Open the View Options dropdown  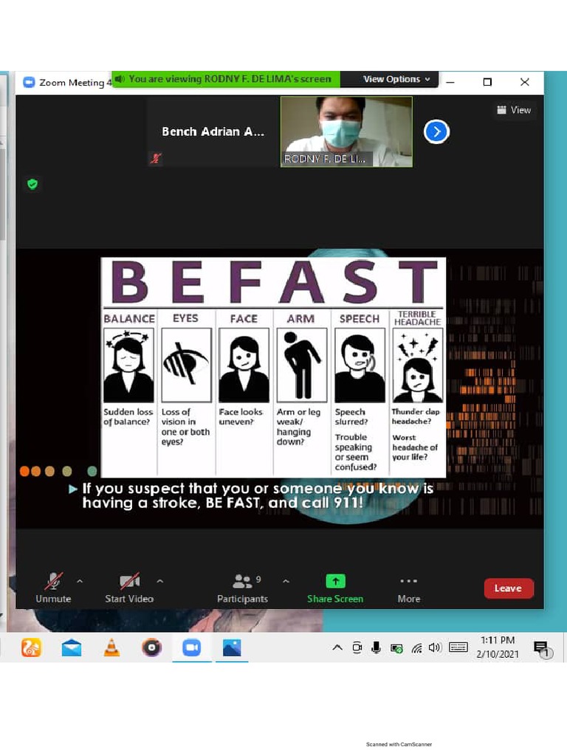[x=396, y=79]
